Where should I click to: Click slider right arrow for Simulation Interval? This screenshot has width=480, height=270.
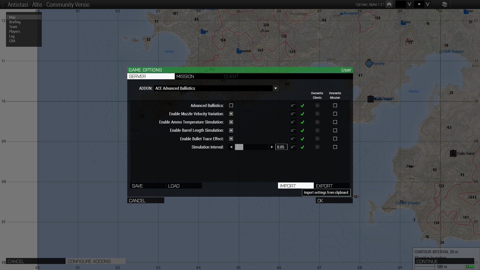point(272,147)
